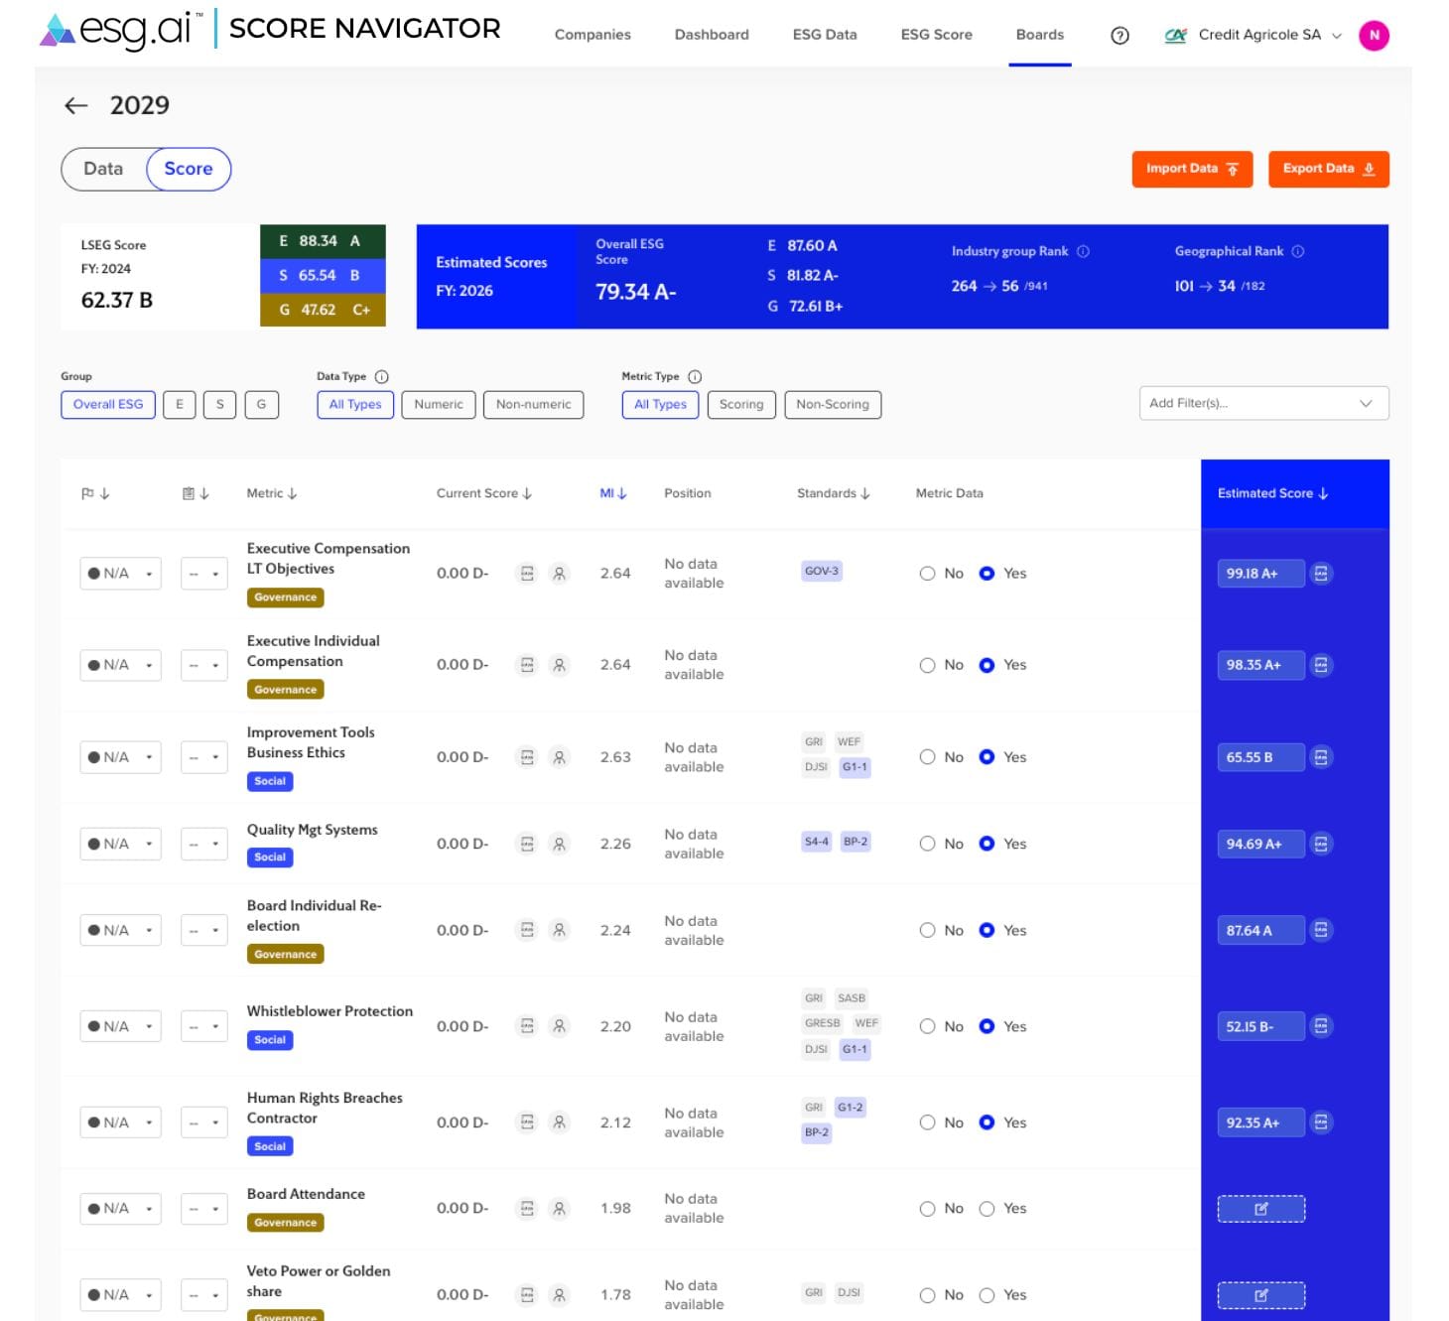Switch to the Data tab
This screenshot has height=1321, width=1449.
pos(103,169)
